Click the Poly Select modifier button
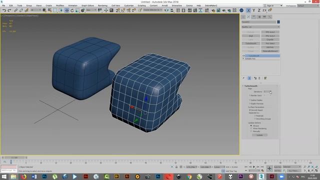 tap(270, 43)
